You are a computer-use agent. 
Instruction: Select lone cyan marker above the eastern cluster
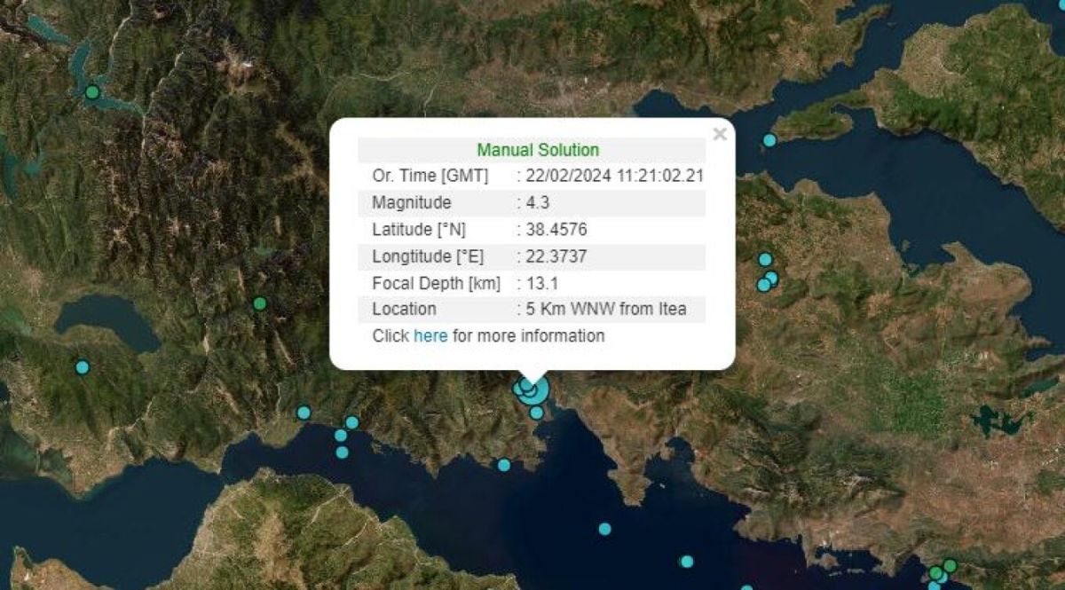(765, 259)
